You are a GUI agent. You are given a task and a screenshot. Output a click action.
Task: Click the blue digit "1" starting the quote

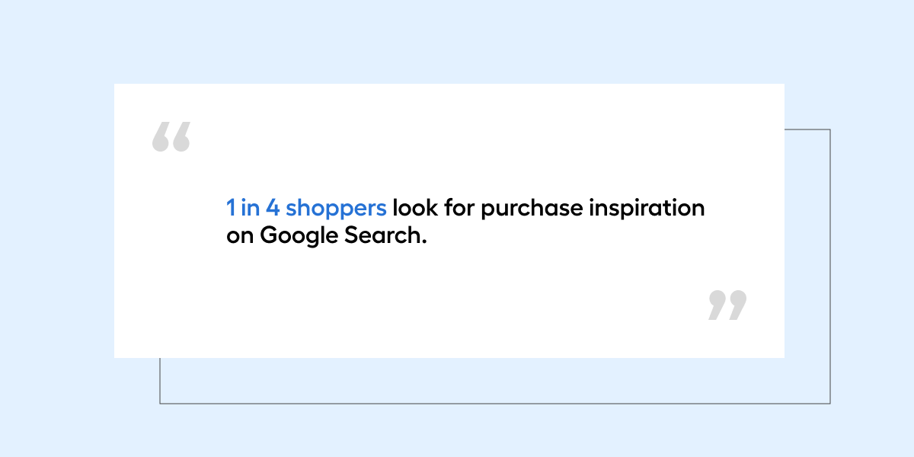click(x=231, y=208)
